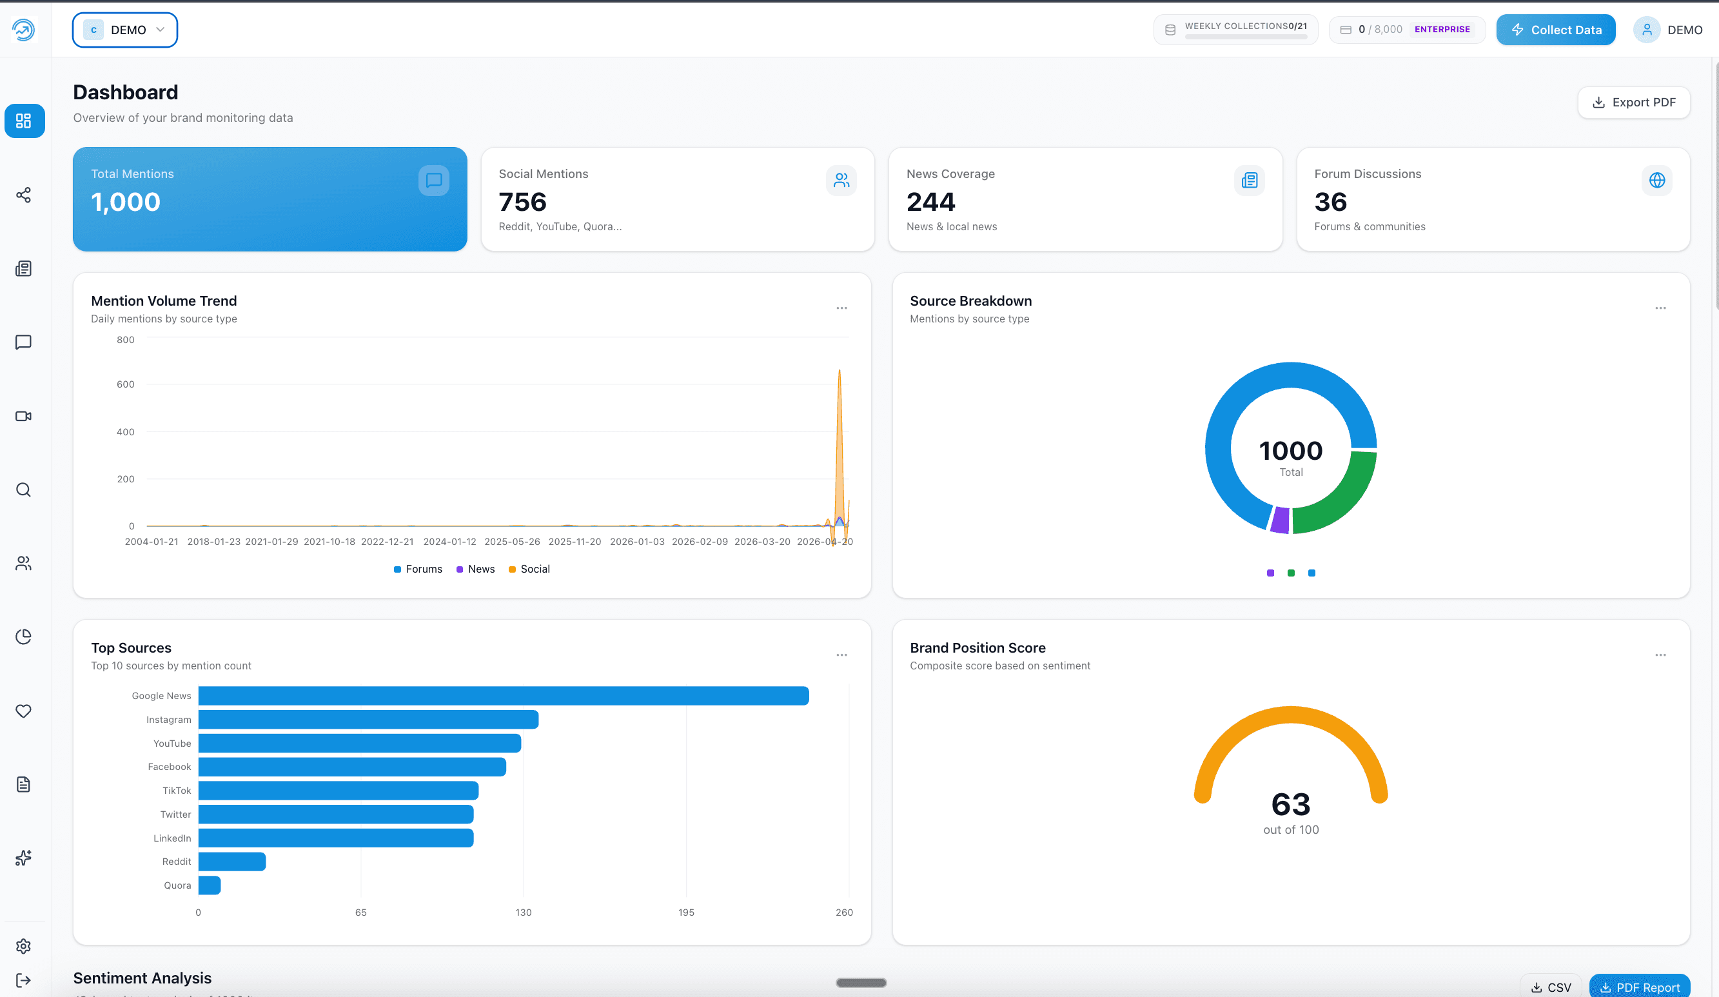Screen dimensions: 1719x997
Task: Click the Twitter bar in Top Sources
Action: click(336, 814)
